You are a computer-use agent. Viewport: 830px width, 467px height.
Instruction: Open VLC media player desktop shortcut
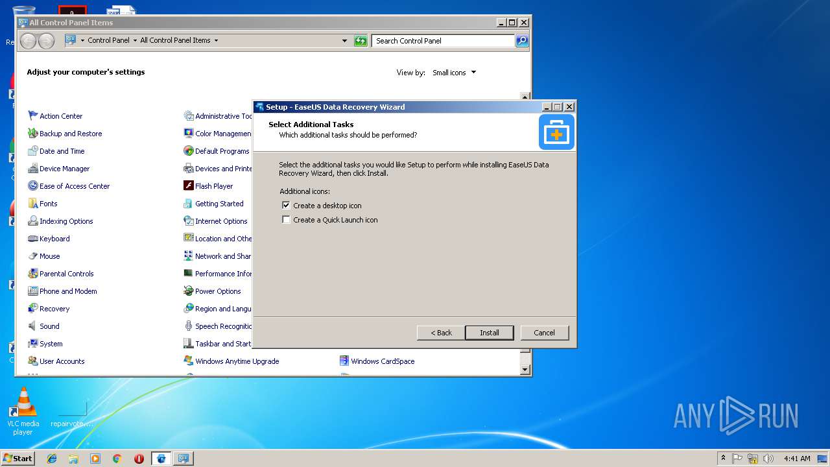click(23, 412)
